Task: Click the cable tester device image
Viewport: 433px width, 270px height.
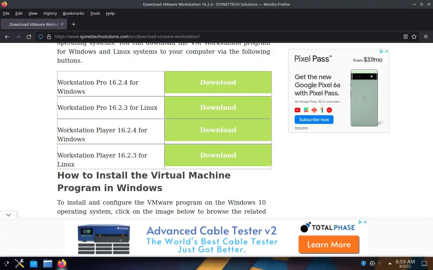Action: pyautogui.click(x=104, y=239)
